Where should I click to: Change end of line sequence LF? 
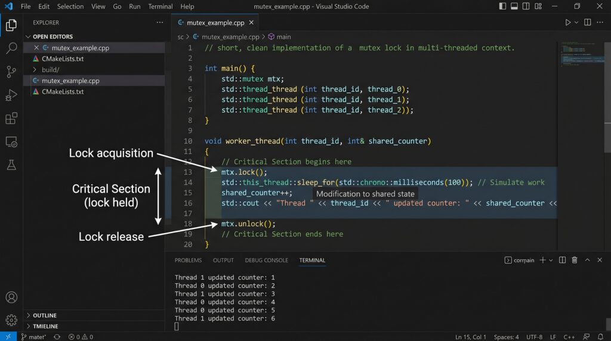[x=553, y=337]
